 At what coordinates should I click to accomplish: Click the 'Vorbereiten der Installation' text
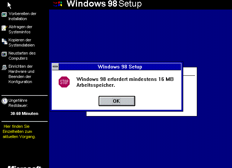[x=22, y=16]
